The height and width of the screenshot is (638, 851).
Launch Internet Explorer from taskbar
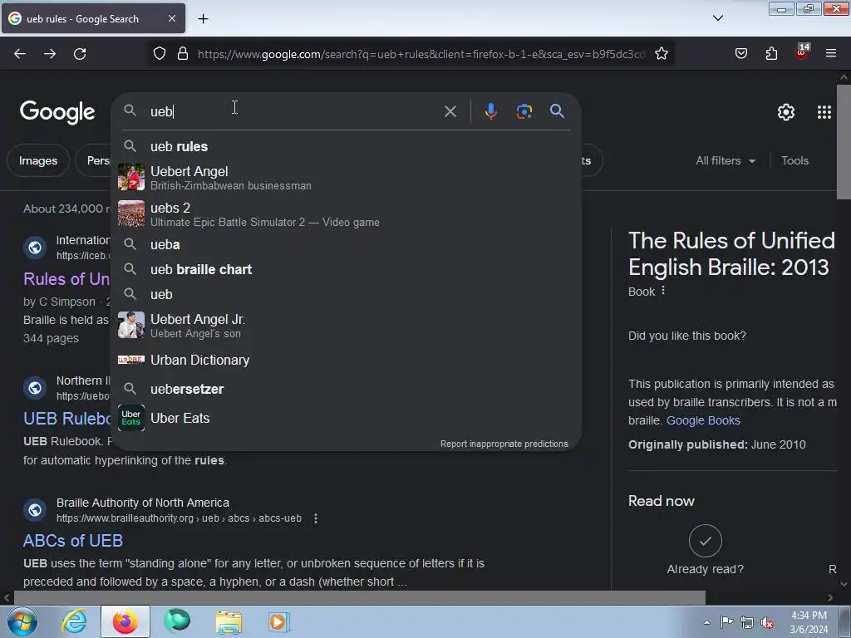click(74, 621)
